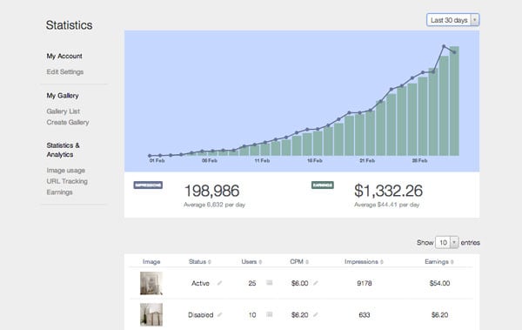Sort table by Impressions column

(364, 262)
